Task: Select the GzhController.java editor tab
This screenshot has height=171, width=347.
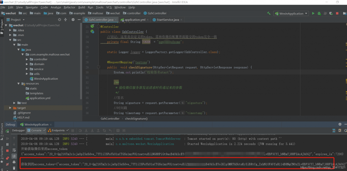Action: 101,20
